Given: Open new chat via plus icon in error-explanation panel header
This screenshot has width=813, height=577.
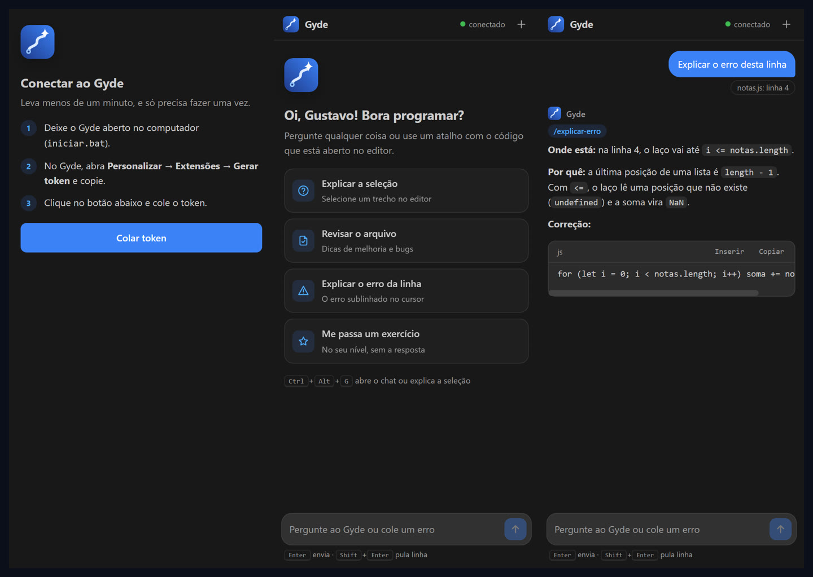Looking at the screenshot, I should coord(786,24).
